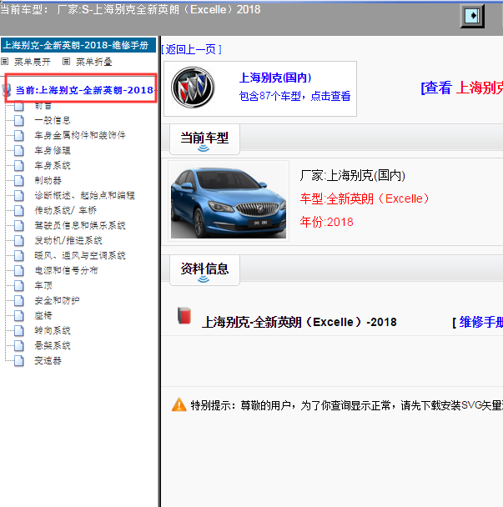Open the 车身金属构件和装饰件 section
Screen dimensions: 503x507
click(80, 135)
